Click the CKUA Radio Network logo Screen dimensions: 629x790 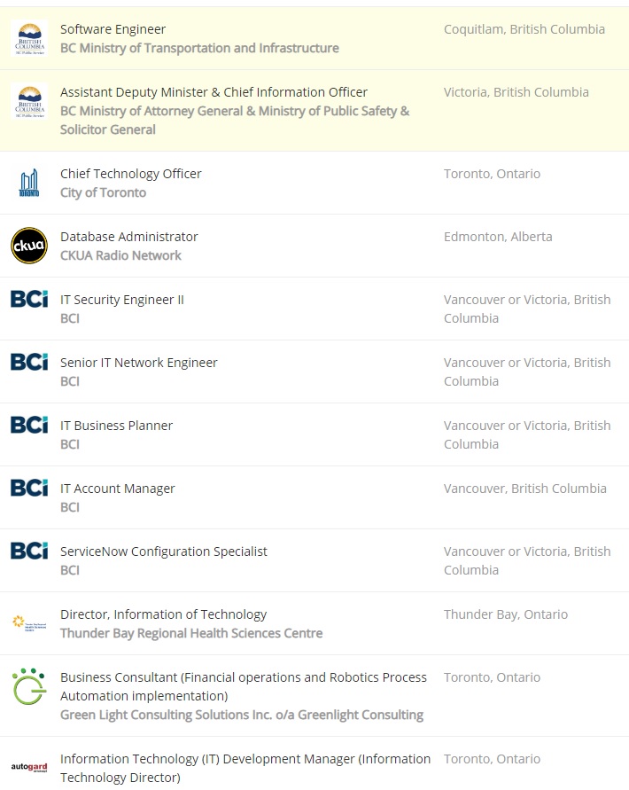pyautogui.click(x=29, y=246)
